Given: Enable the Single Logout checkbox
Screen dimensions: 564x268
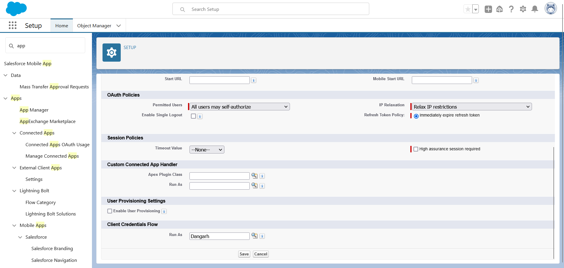Looking at the screenshot, I should (x=193, y=116).
